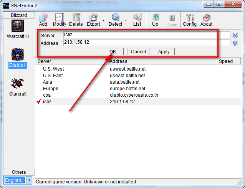Click the Delete trash can icon

[x=76, y=17]
